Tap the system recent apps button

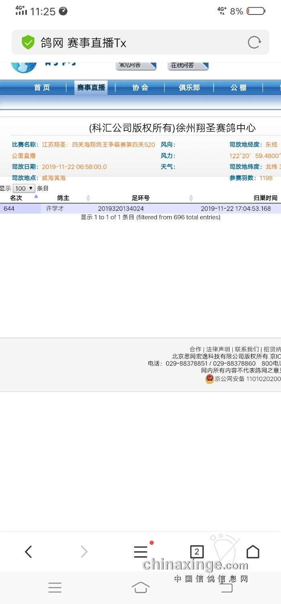coord(55,588)
